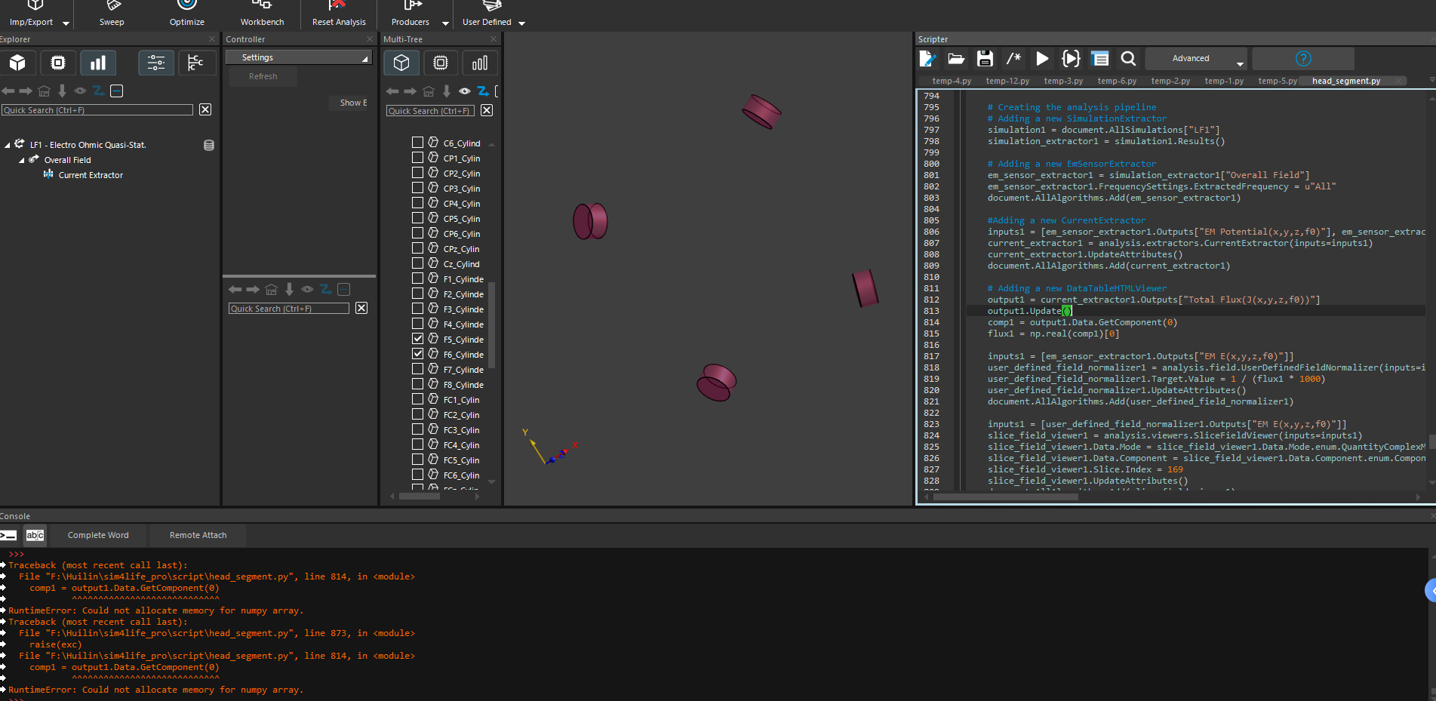Toggle comment with the /* icon
1436x701 pixels.
pyautogui.click(x=1013, y=58)
